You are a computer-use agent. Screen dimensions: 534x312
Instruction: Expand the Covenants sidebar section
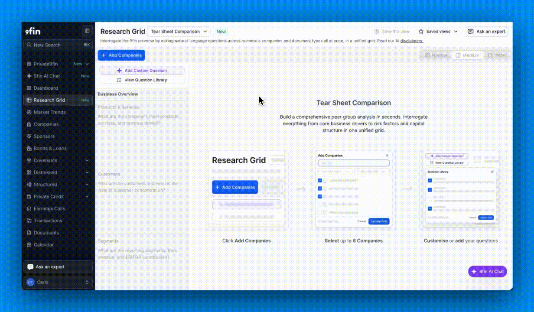[x=58, y=160]
